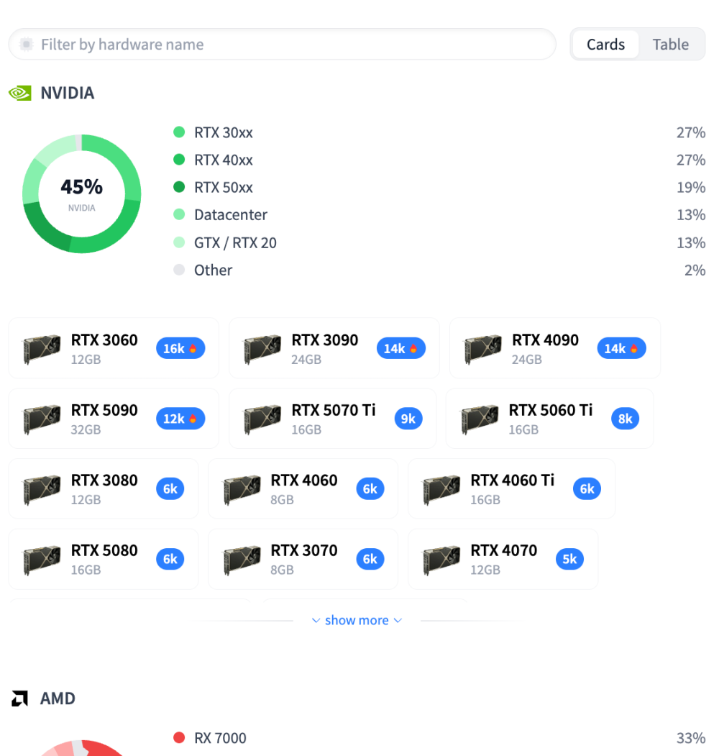The height and width of the screenshot is (756, 719).
Task: Click chevron right of show more
Action: coord(398,621)
